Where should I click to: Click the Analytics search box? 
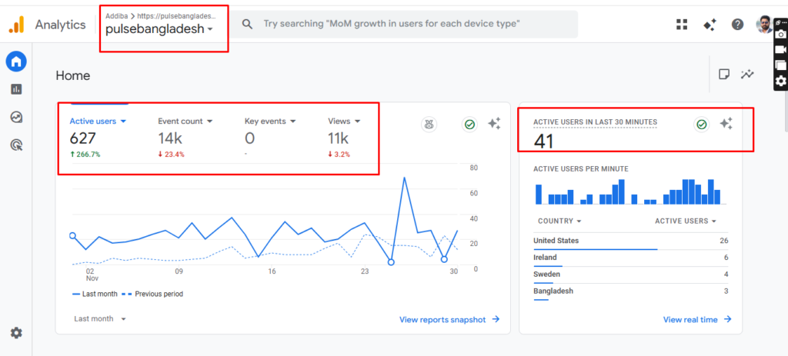click(x=408, y=24)
